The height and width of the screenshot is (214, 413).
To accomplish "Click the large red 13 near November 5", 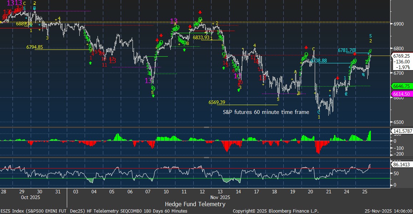I will click(x=112, y=61).
